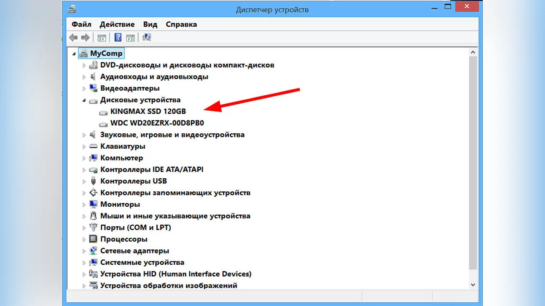The height and width of the screenshot is (306, 545).
Task: Collapse the Дисковые устройства category
Action: 84,100
